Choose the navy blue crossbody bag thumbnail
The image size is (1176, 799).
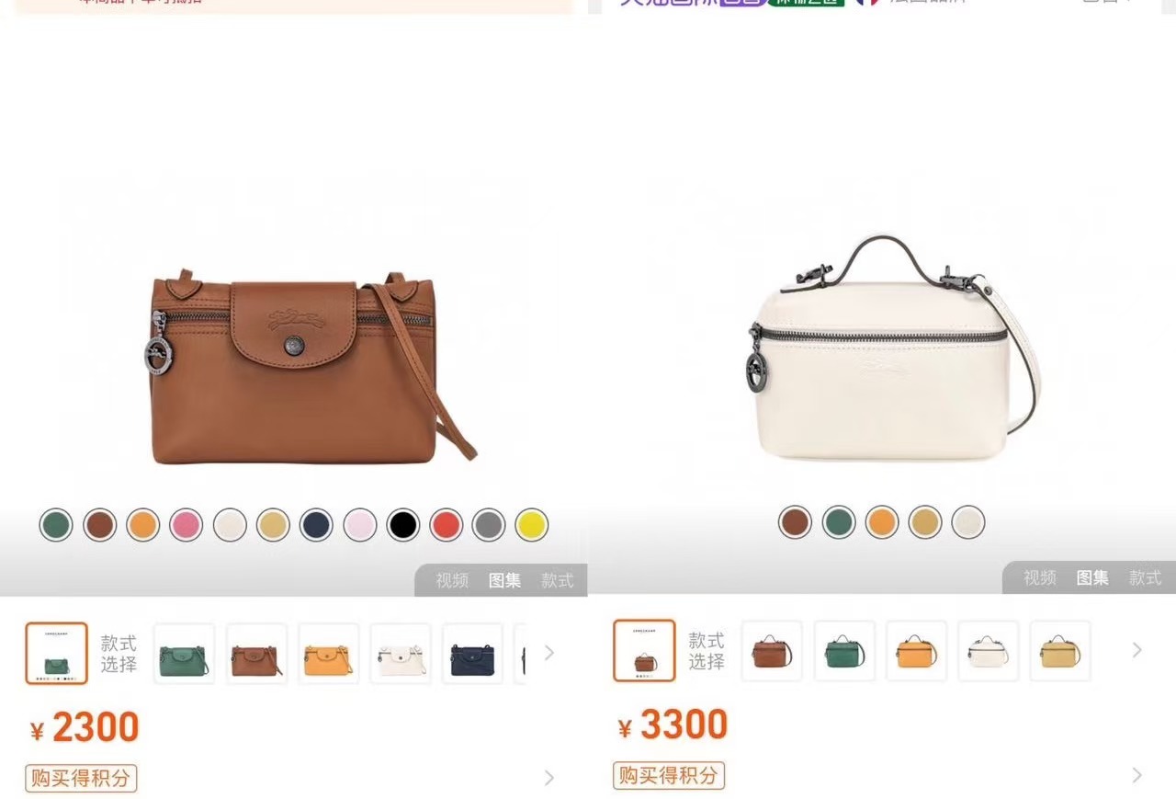click(x=472, y=654)
